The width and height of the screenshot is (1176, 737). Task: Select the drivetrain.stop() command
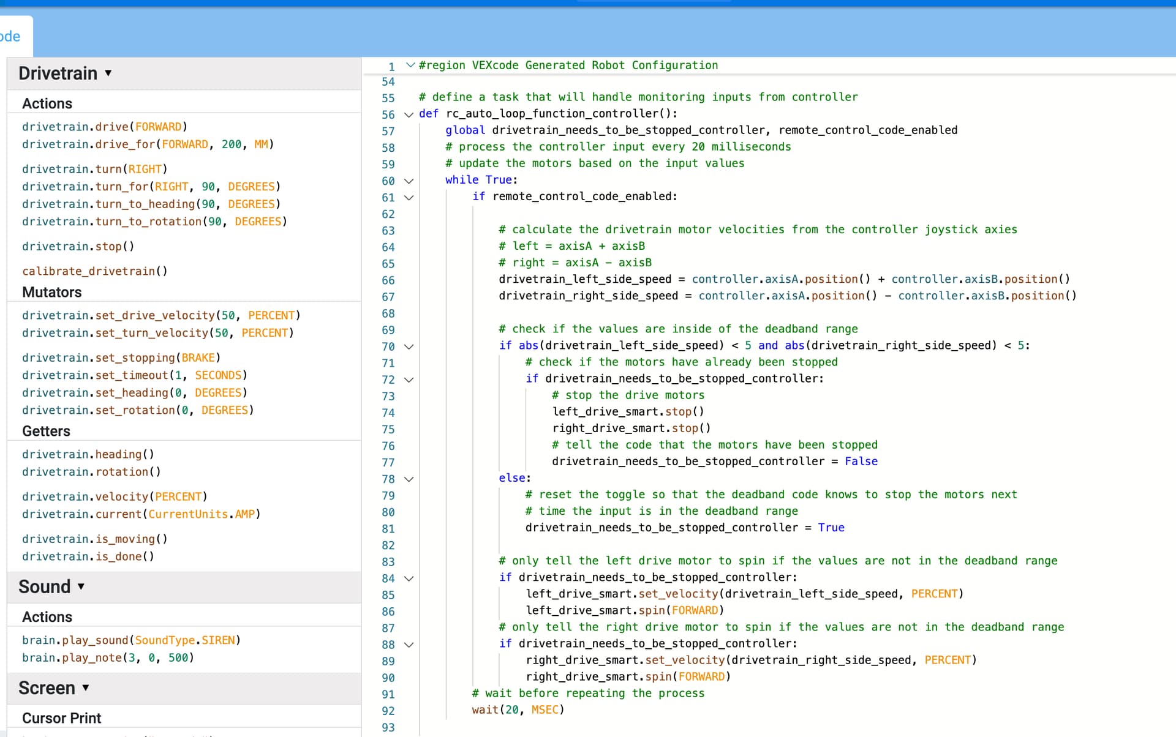[78, 246]
